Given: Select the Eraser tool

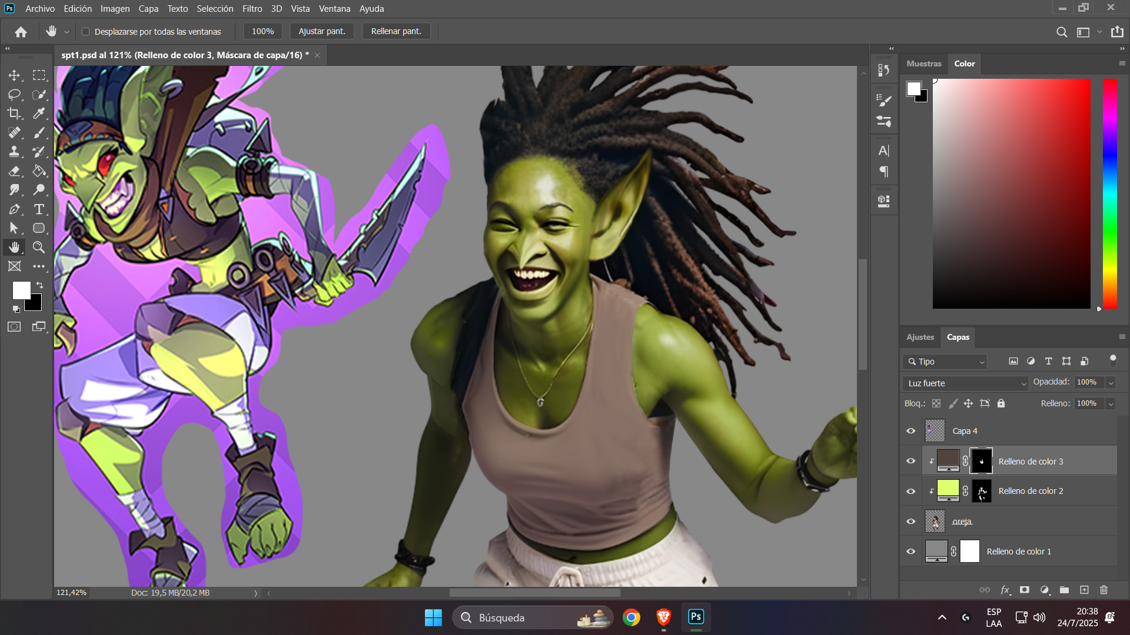Looking at the screenshot, I should 14,171.
